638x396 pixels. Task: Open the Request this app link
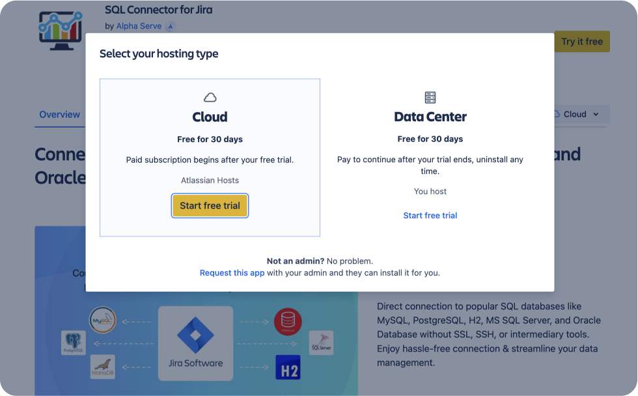232,272
